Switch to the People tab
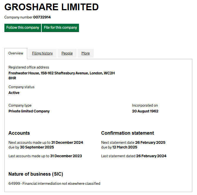 (67, 53)
